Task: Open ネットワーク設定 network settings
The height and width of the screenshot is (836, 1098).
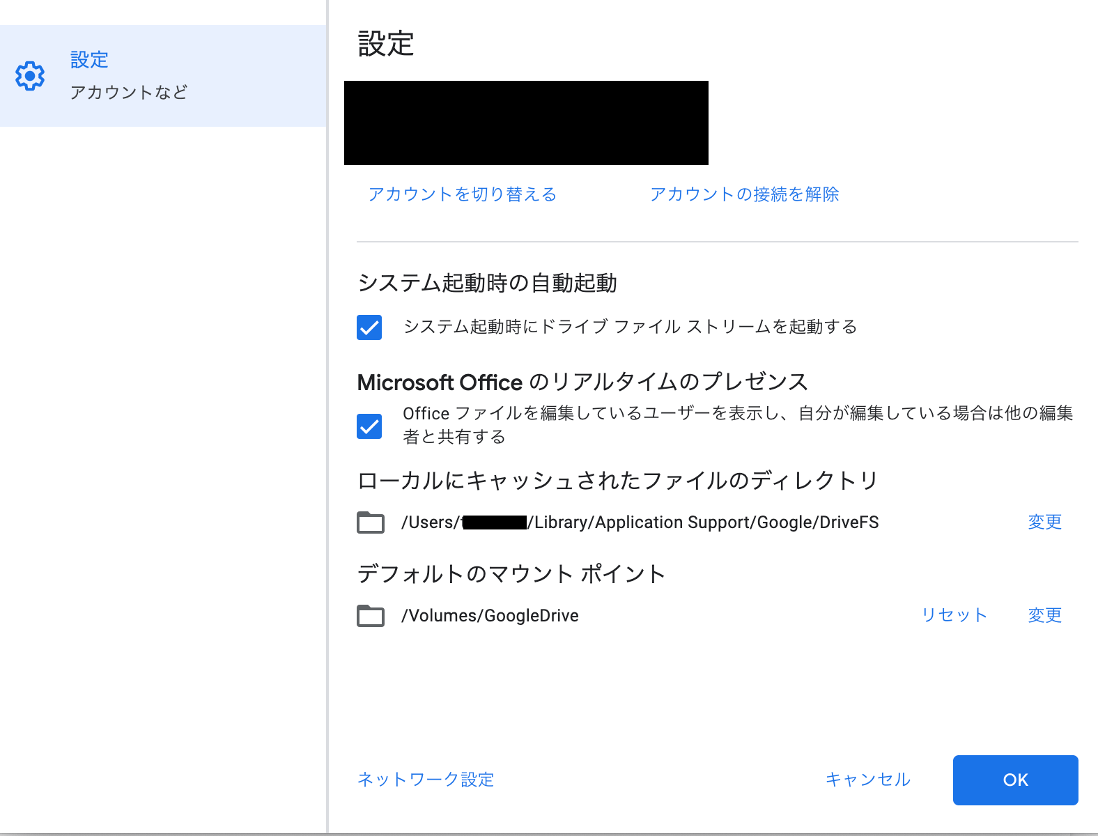Action: coord(426,780)
